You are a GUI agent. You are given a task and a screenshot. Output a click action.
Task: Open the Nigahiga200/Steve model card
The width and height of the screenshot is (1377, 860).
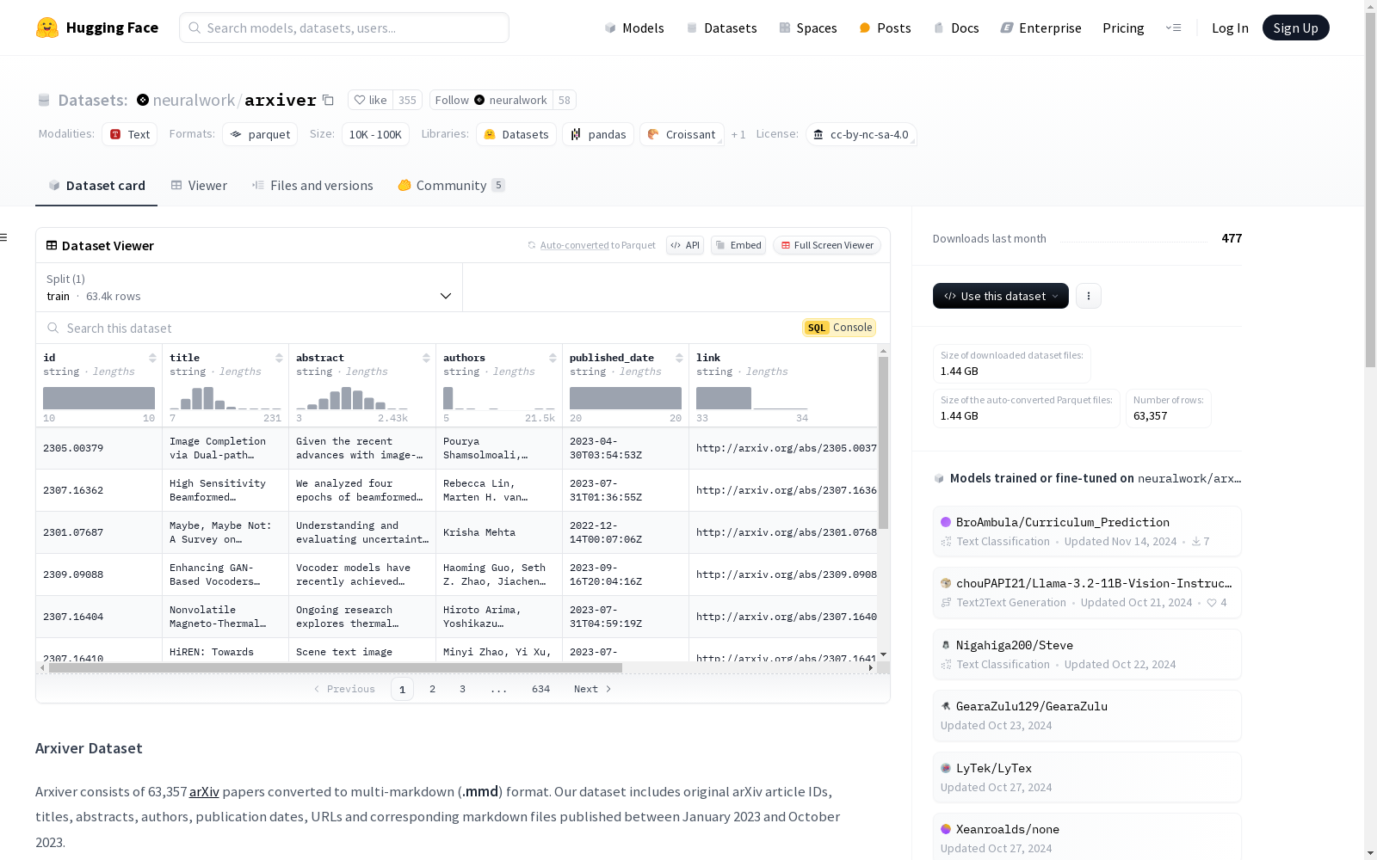[1087, 654]
